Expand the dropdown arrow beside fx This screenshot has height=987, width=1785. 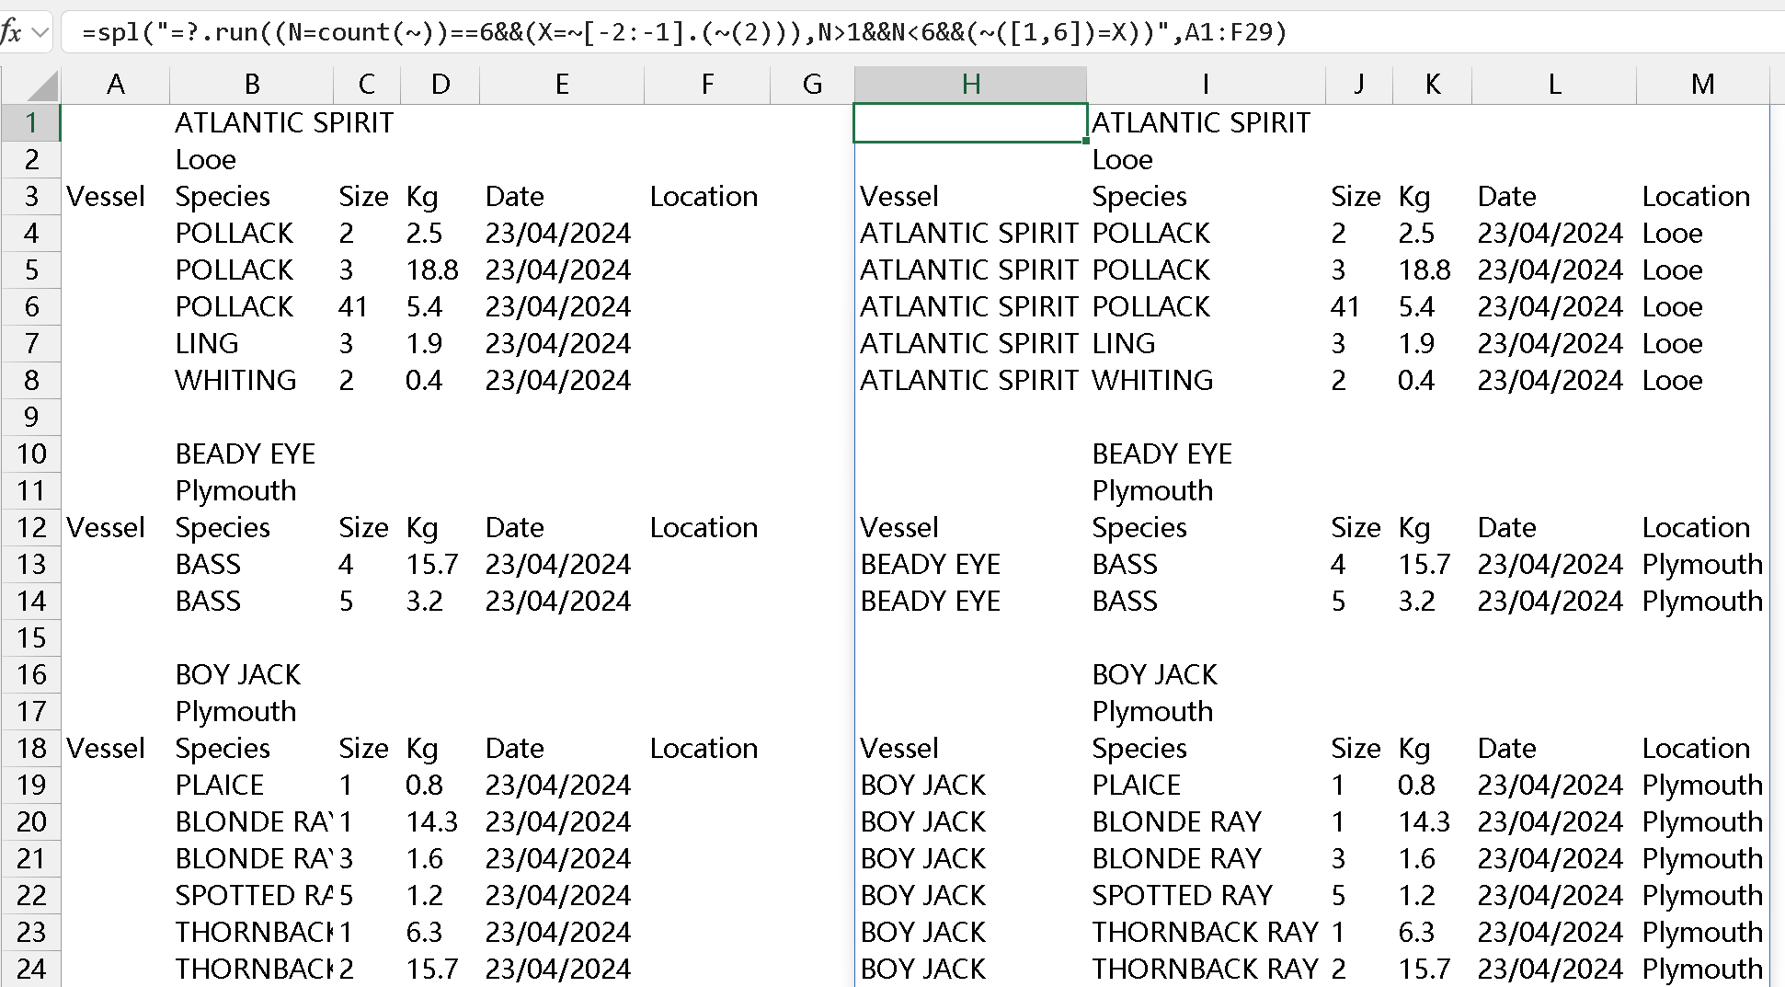pyautogui.click(x=40, y=33)
